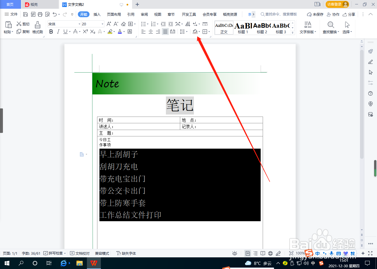Clear formatting with eraser icon
Image resolution: width=377 pixels, height=269 pixels.
coord(123,24)
